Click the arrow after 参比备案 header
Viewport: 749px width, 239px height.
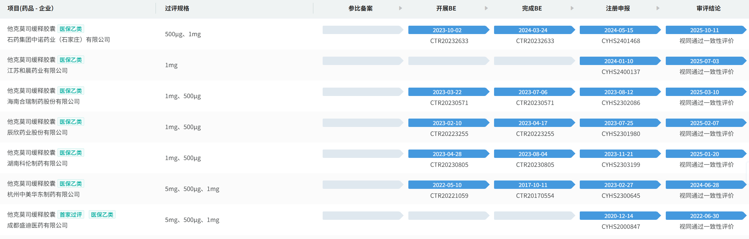point(400,8)
